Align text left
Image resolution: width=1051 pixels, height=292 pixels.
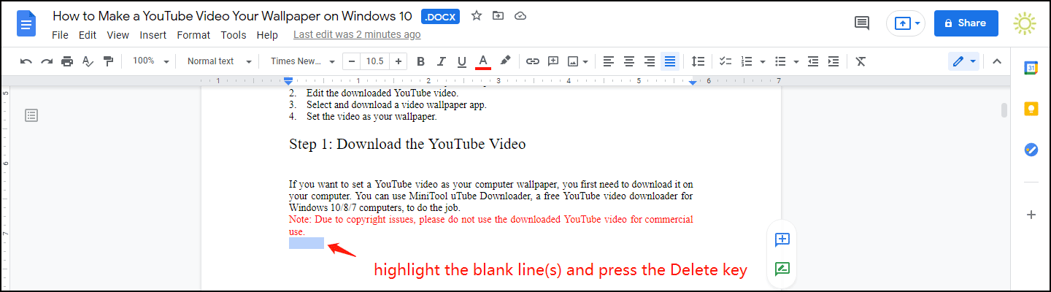(609, 61)
